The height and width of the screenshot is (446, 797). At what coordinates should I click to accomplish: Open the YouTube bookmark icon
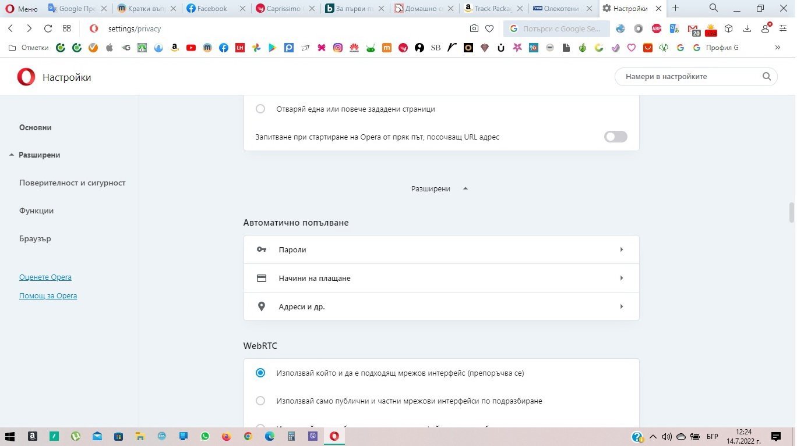[x=191, y=48]
